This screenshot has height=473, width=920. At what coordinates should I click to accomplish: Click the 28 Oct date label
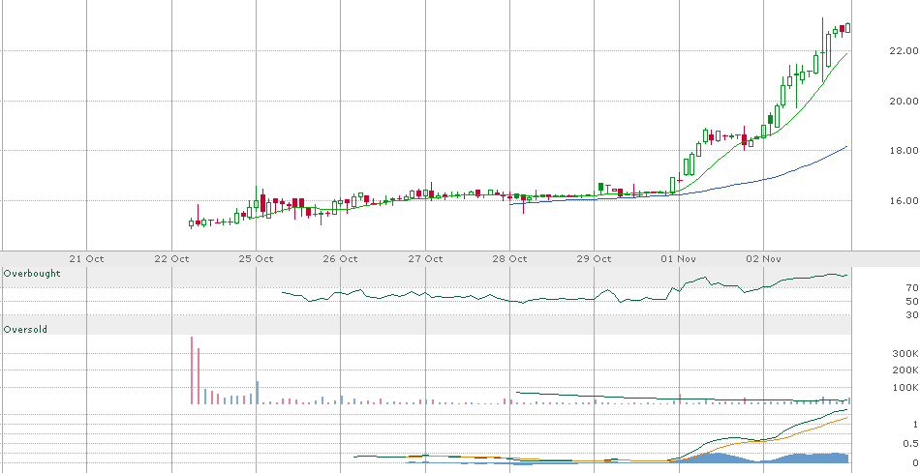point(509,258)
